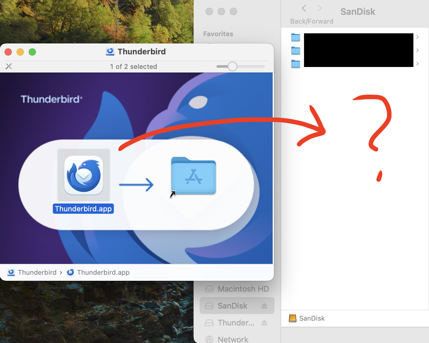Click the Favorites sidebar section header
429x343 pixels.
218,34
